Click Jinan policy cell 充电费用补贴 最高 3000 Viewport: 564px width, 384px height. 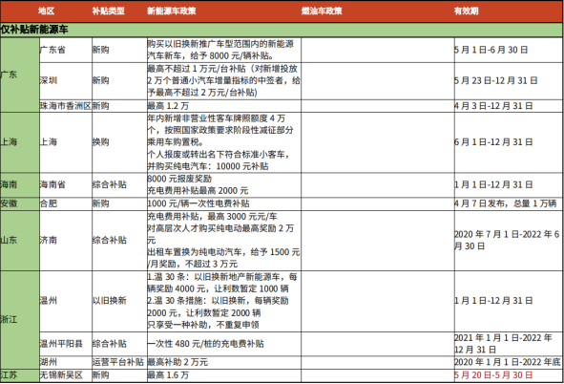pyautogui.click(x=224, y=240)
